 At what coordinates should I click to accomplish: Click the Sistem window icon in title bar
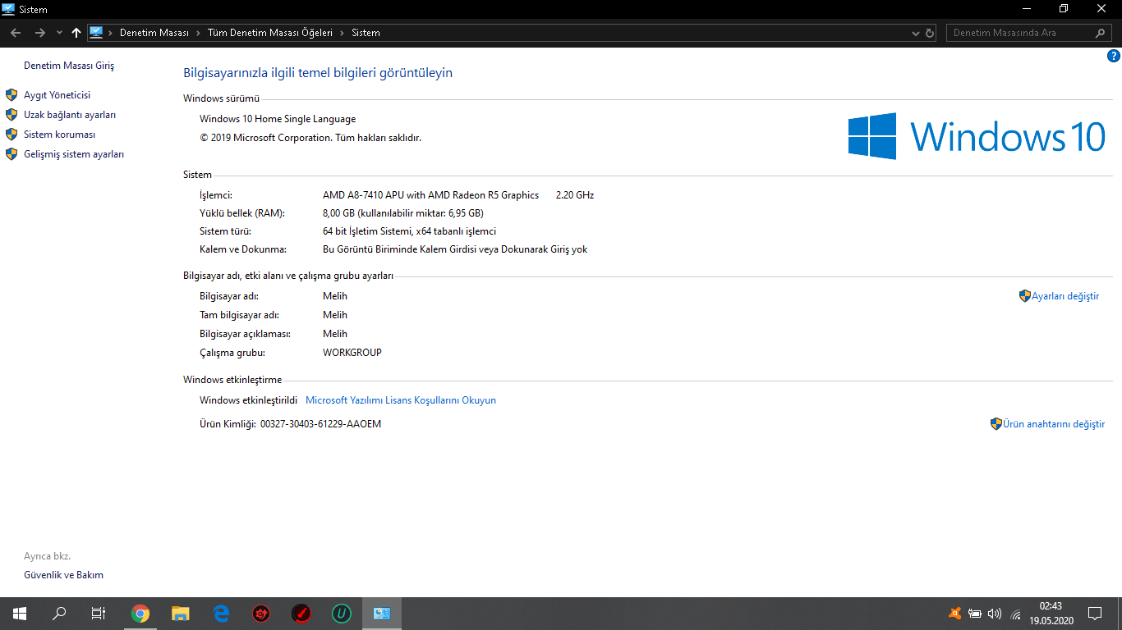[9, 9]
